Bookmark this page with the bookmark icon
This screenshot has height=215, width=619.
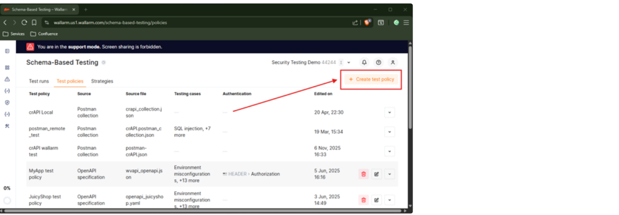34,22
